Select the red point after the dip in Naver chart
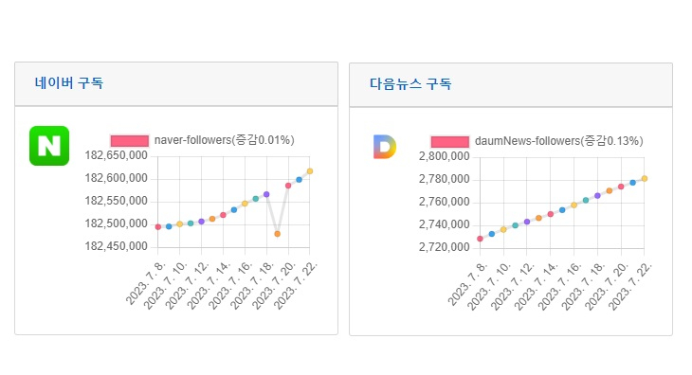 pyautogui.click(x=288, y=186)
